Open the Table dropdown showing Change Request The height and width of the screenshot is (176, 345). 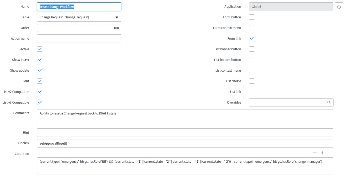[x=79, y=17]
